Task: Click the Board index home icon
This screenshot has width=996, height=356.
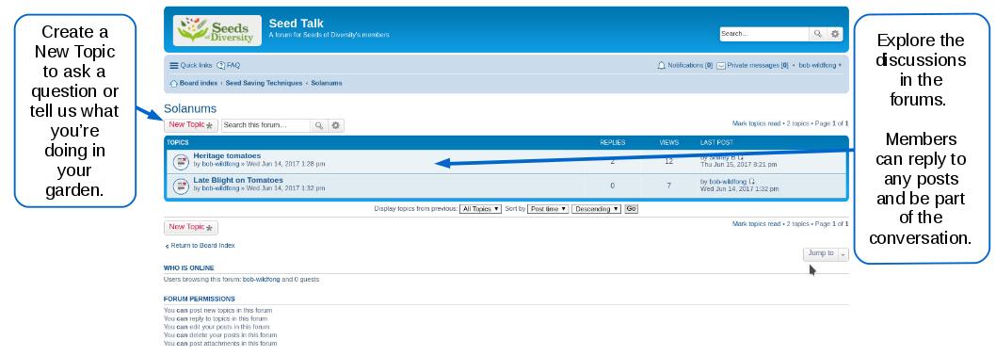Action: pos(173,83)
